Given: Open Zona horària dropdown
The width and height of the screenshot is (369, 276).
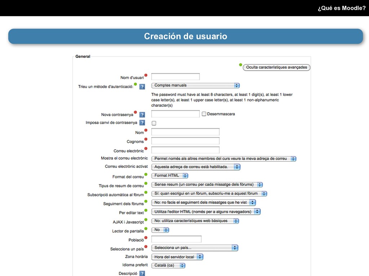Looking at the screenshot, I should [x=177, y=257].
